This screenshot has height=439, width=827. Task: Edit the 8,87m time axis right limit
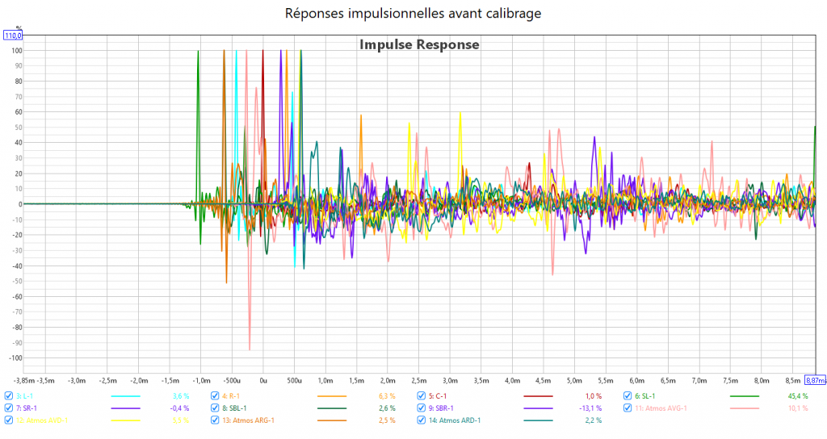pos(814,379)
